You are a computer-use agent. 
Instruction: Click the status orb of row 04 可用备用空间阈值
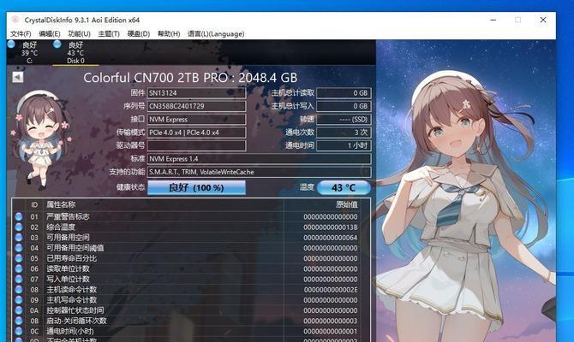point(19,248)
